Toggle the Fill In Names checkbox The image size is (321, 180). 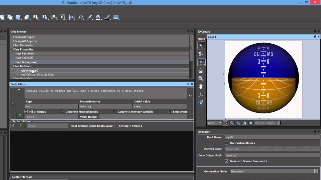tap(26, 111)
